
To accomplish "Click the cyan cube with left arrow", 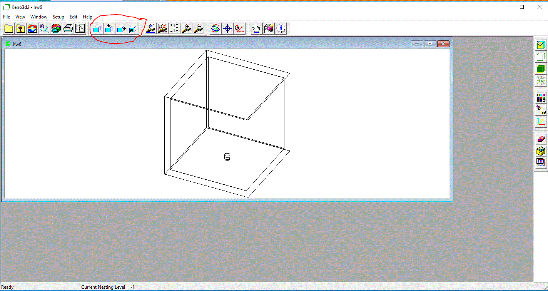I will (121, 28).
